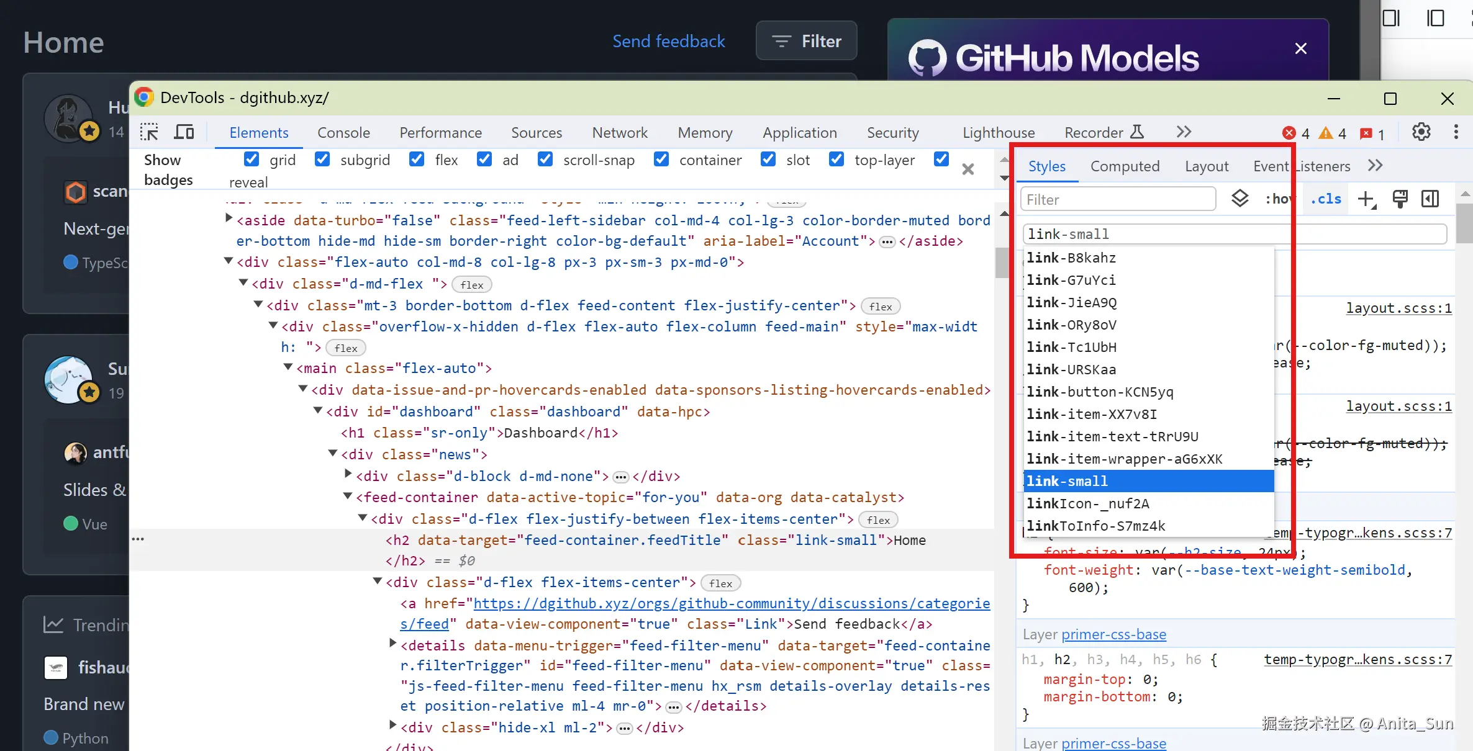
Task: Click the CSS layers toggle icon
Action: [1240, 199]
